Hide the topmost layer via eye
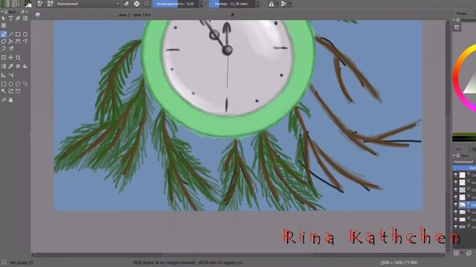The width and height of the screenshot is (476, 267). pyautogui.click(x=456, y=175)
